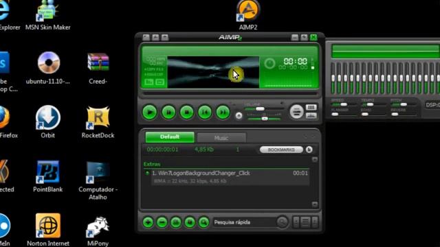Click the leftmost equalizer band slider

pyautogui.click(x=333, y=78)
